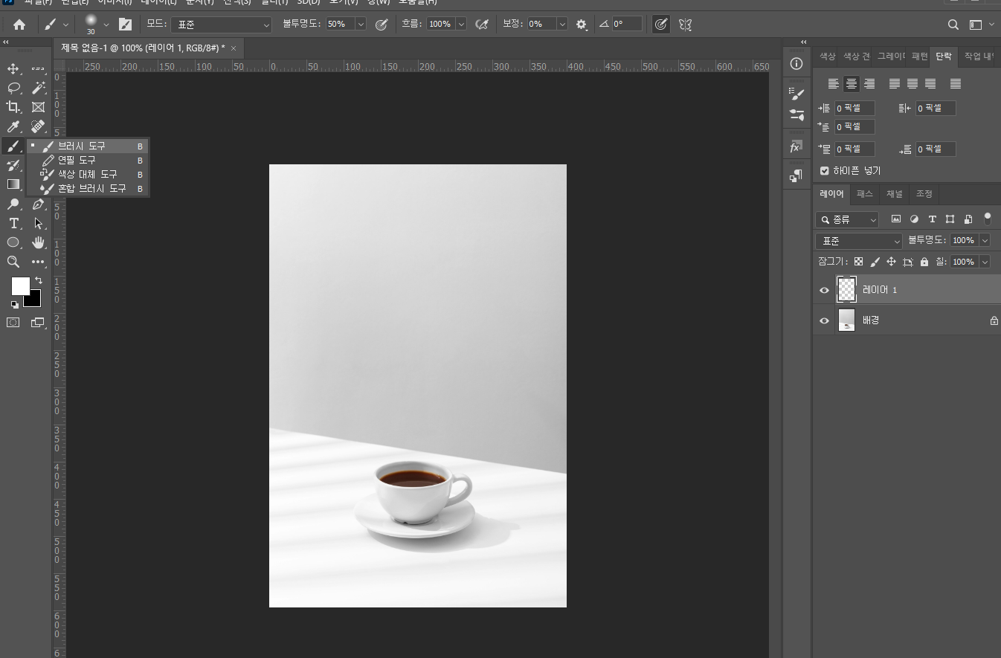Select the Rectangular Marquee tool
Screen dimensions: 1001x658
pos(39,69)
